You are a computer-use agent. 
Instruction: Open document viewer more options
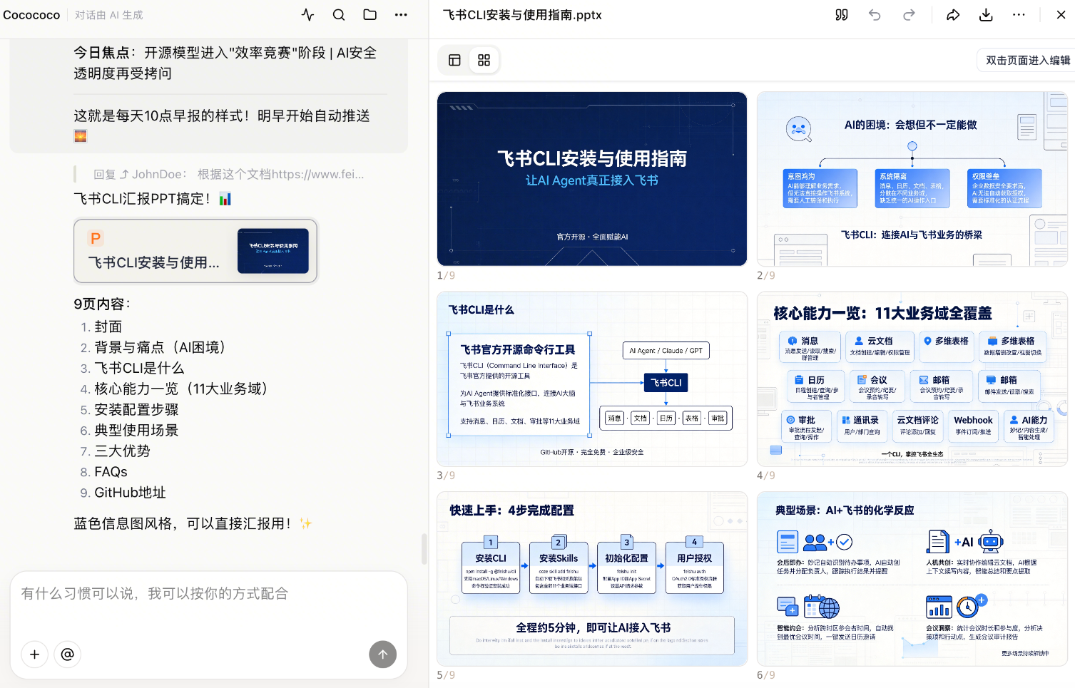click(x=1019, y=15)
